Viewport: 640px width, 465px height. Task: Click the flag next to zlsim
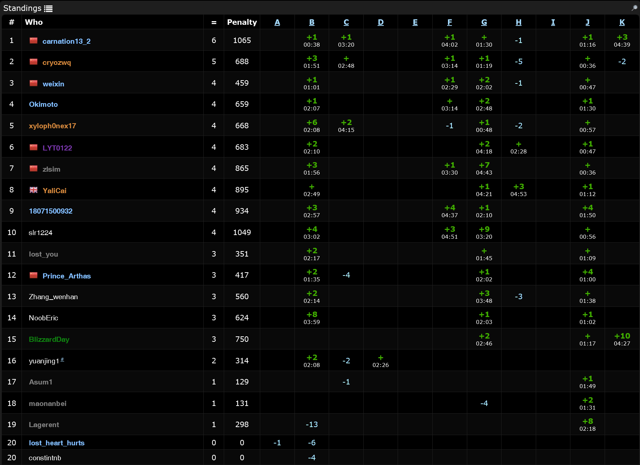34,168
